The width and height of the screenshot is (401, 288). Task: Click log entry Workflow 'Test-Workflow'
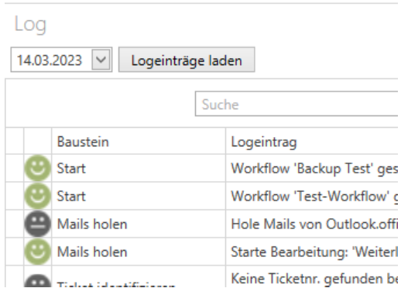coord(312,196)
